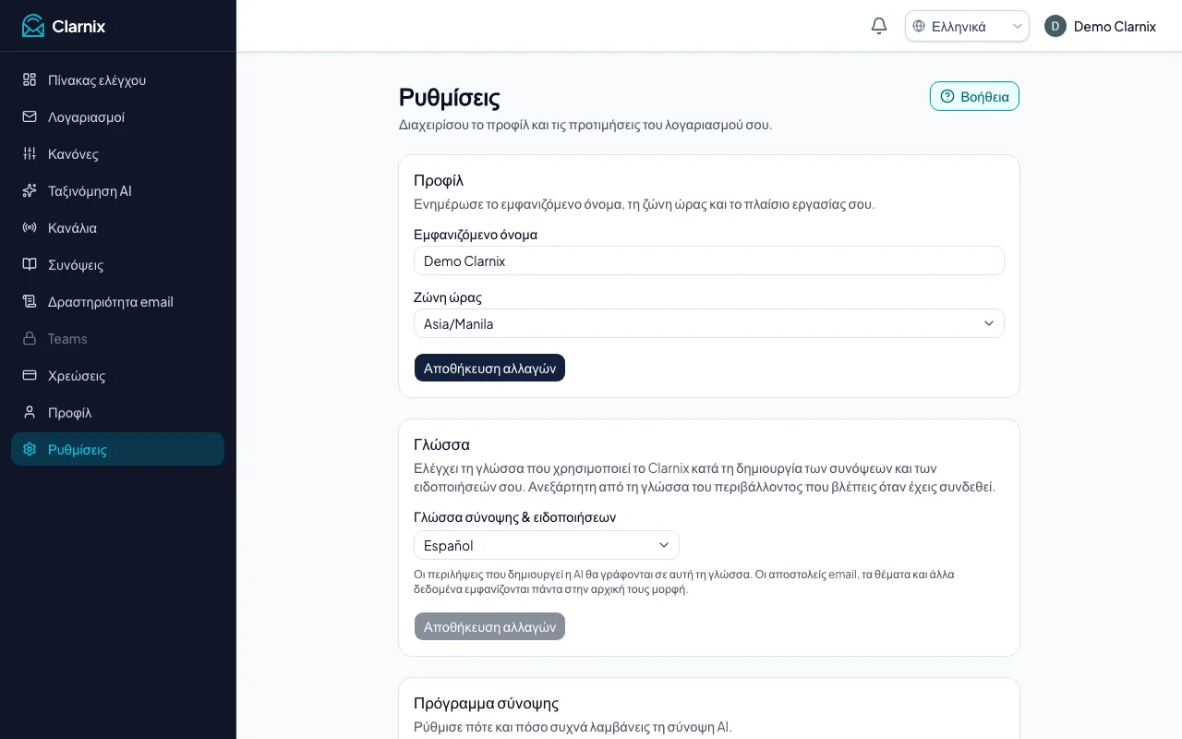The image size is (1182, 739).
Task: Open Χρεώσεις billing page
Action: coord(117,375)
